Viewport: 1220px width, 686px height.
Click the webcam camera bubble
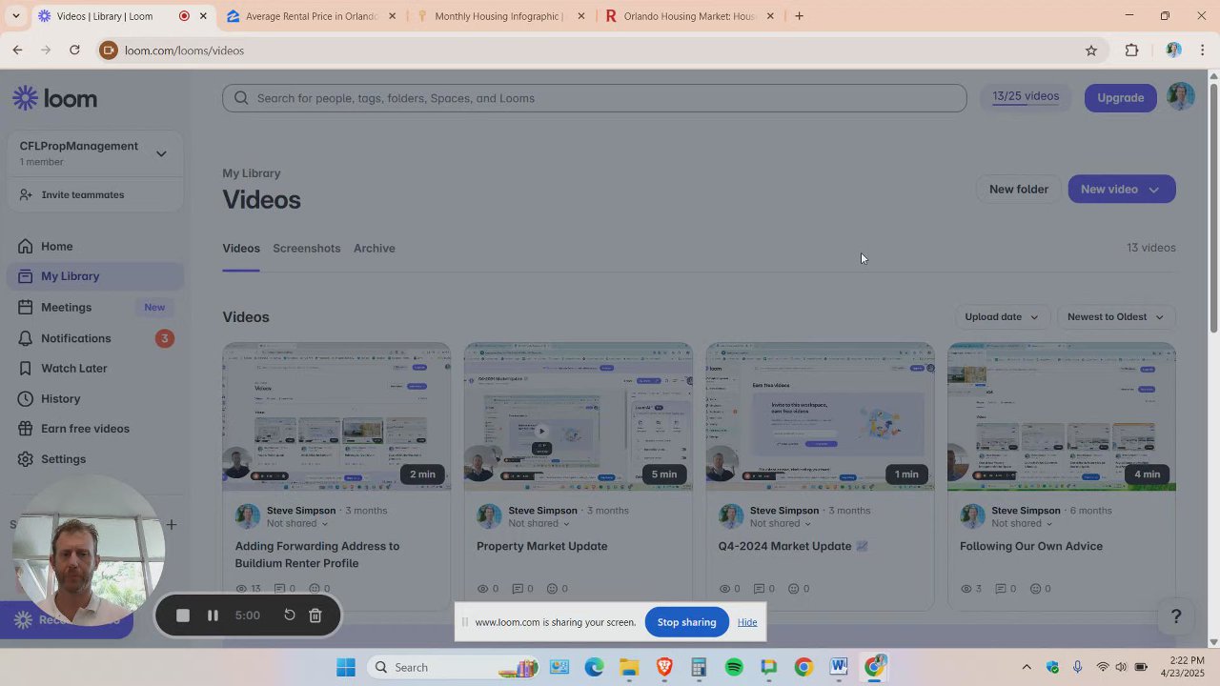point(88,551)
